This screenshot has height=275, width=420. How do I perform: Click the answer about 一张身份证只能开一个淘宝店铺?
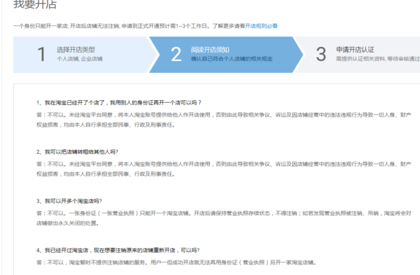coord(224,218)
